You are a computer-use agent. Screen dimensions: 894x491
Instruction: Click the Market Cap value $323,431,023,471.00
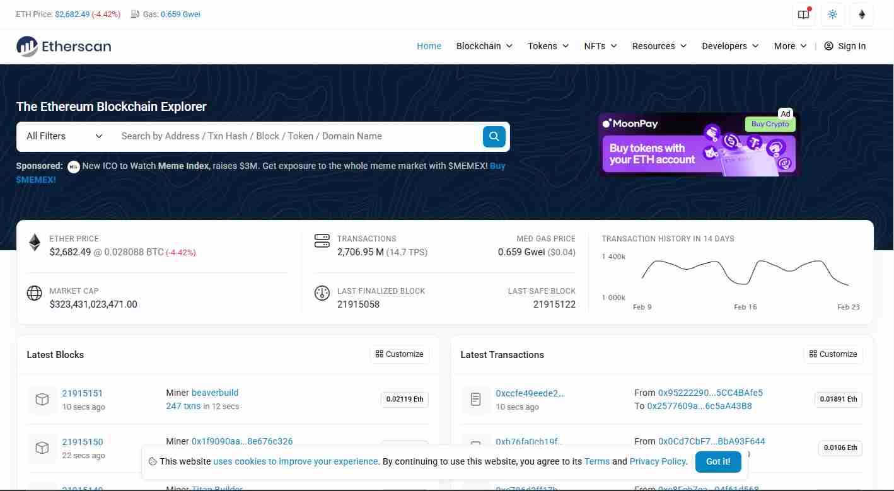pyautogui.click(x=93, y=304)
